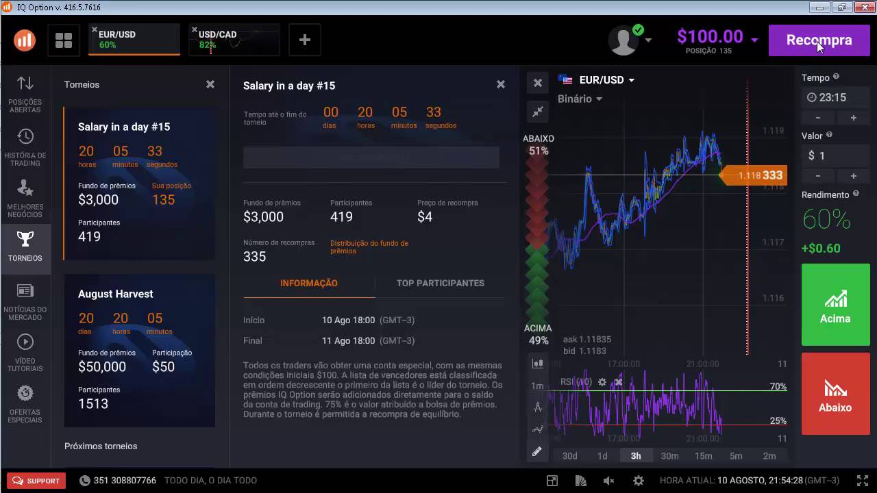Add a new asset tab with plus
The image size is (877, 493).
click(305, 40)
